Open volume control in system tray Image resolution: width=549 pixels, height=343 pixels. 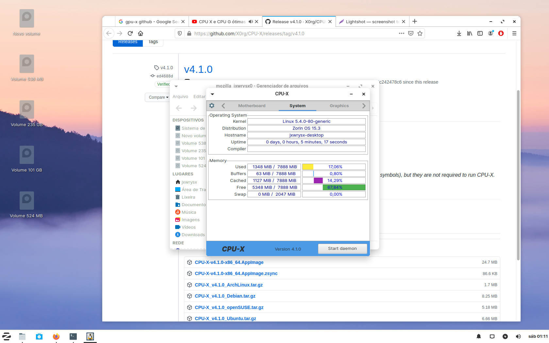click(x=518, y=336)
